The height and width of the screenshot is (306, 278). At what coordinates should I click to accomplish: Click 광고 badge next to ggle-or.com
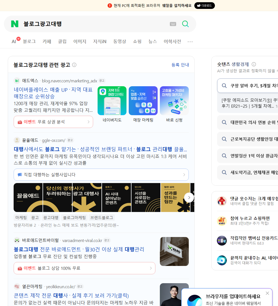(70, 140)
